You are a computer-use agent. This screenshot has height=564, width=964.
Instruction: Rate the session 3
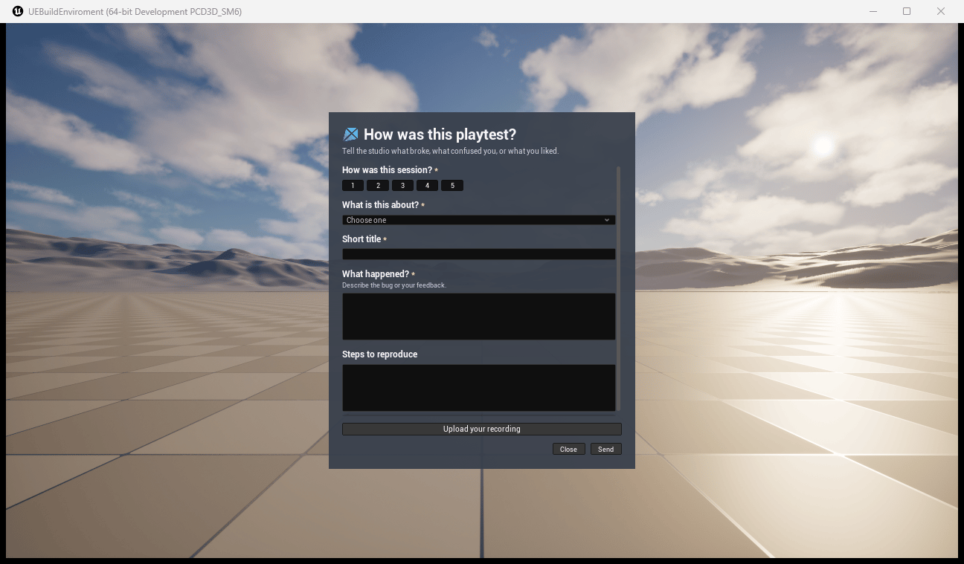click(402, 186)
